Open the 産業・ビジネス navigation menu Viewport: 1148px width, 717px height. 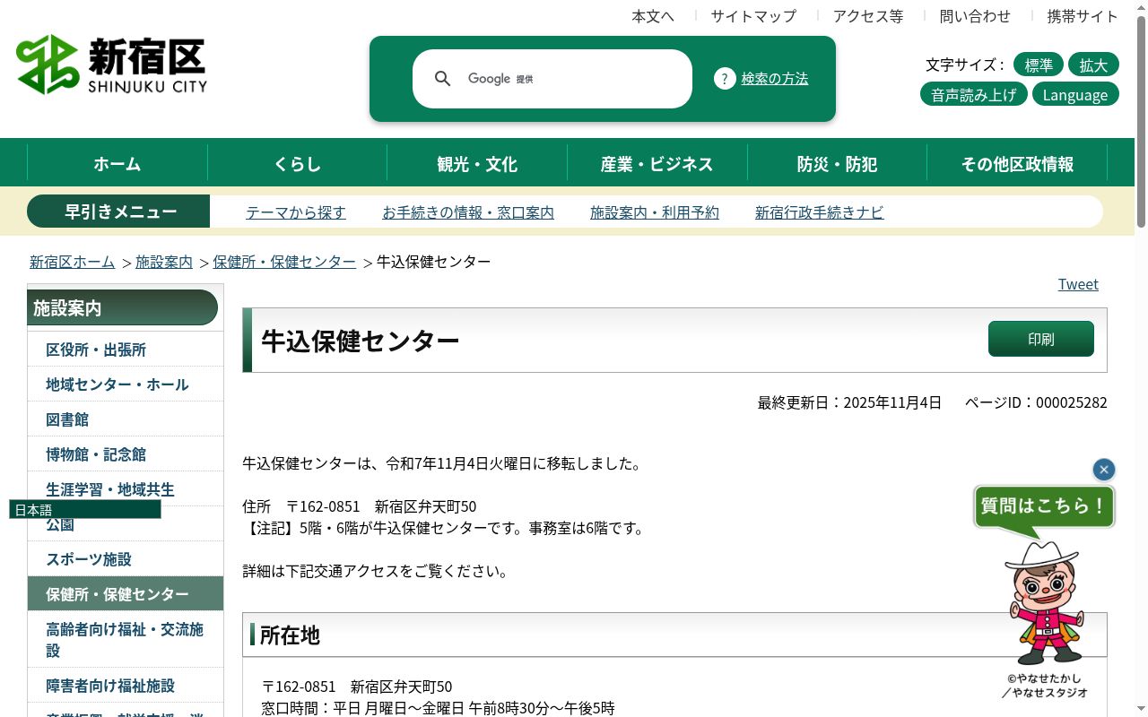(657, 163)
